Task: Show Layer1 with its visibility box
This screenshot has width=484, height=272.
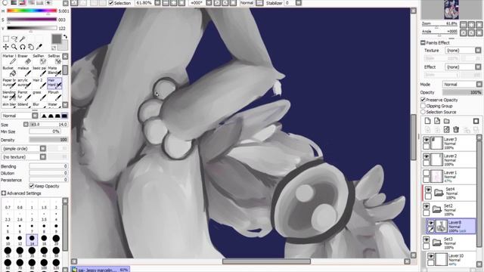Action: tap(427, 173)
